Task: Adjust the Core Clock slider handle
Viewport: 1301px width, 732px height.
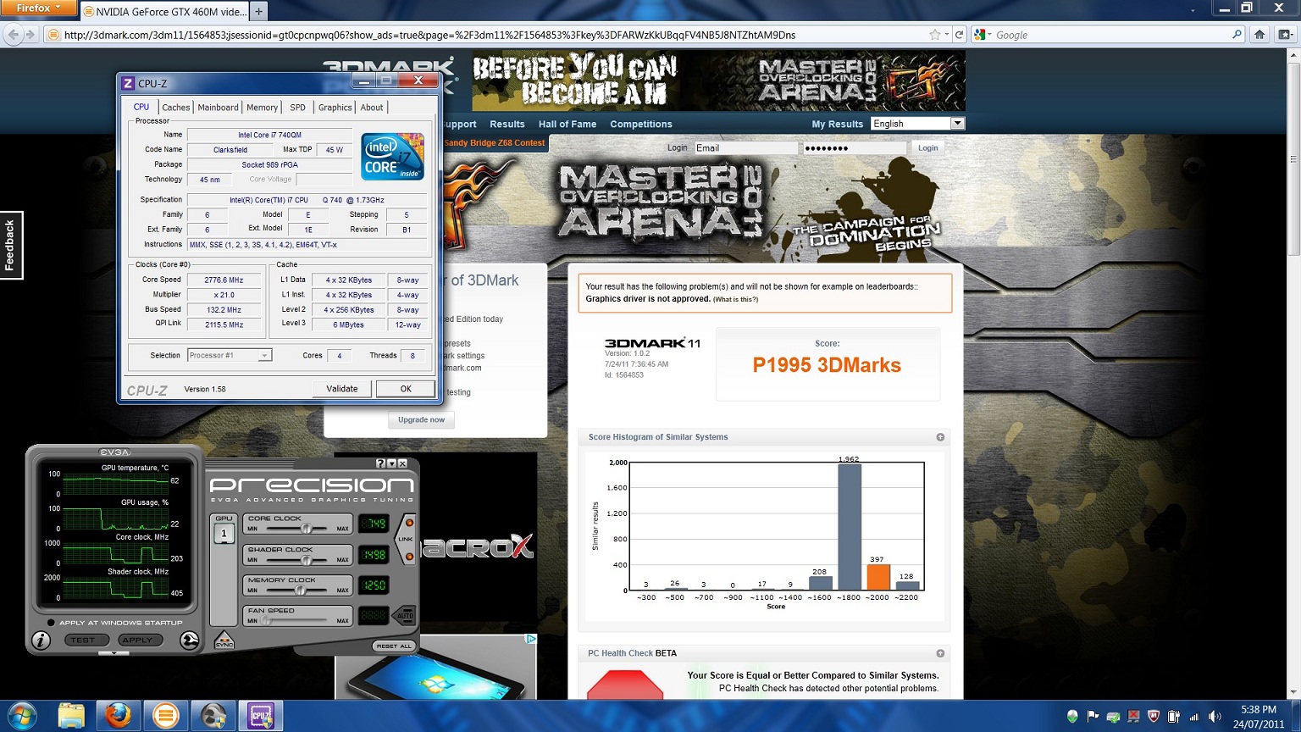Action: point(307,528)
